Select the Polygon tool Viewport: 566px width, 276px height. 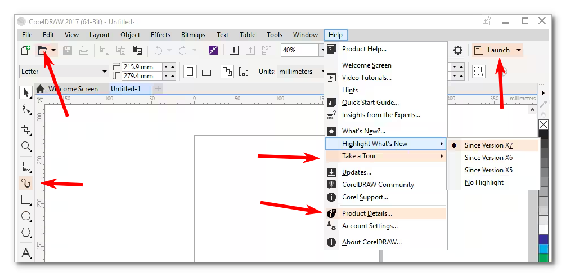point(26,232)
